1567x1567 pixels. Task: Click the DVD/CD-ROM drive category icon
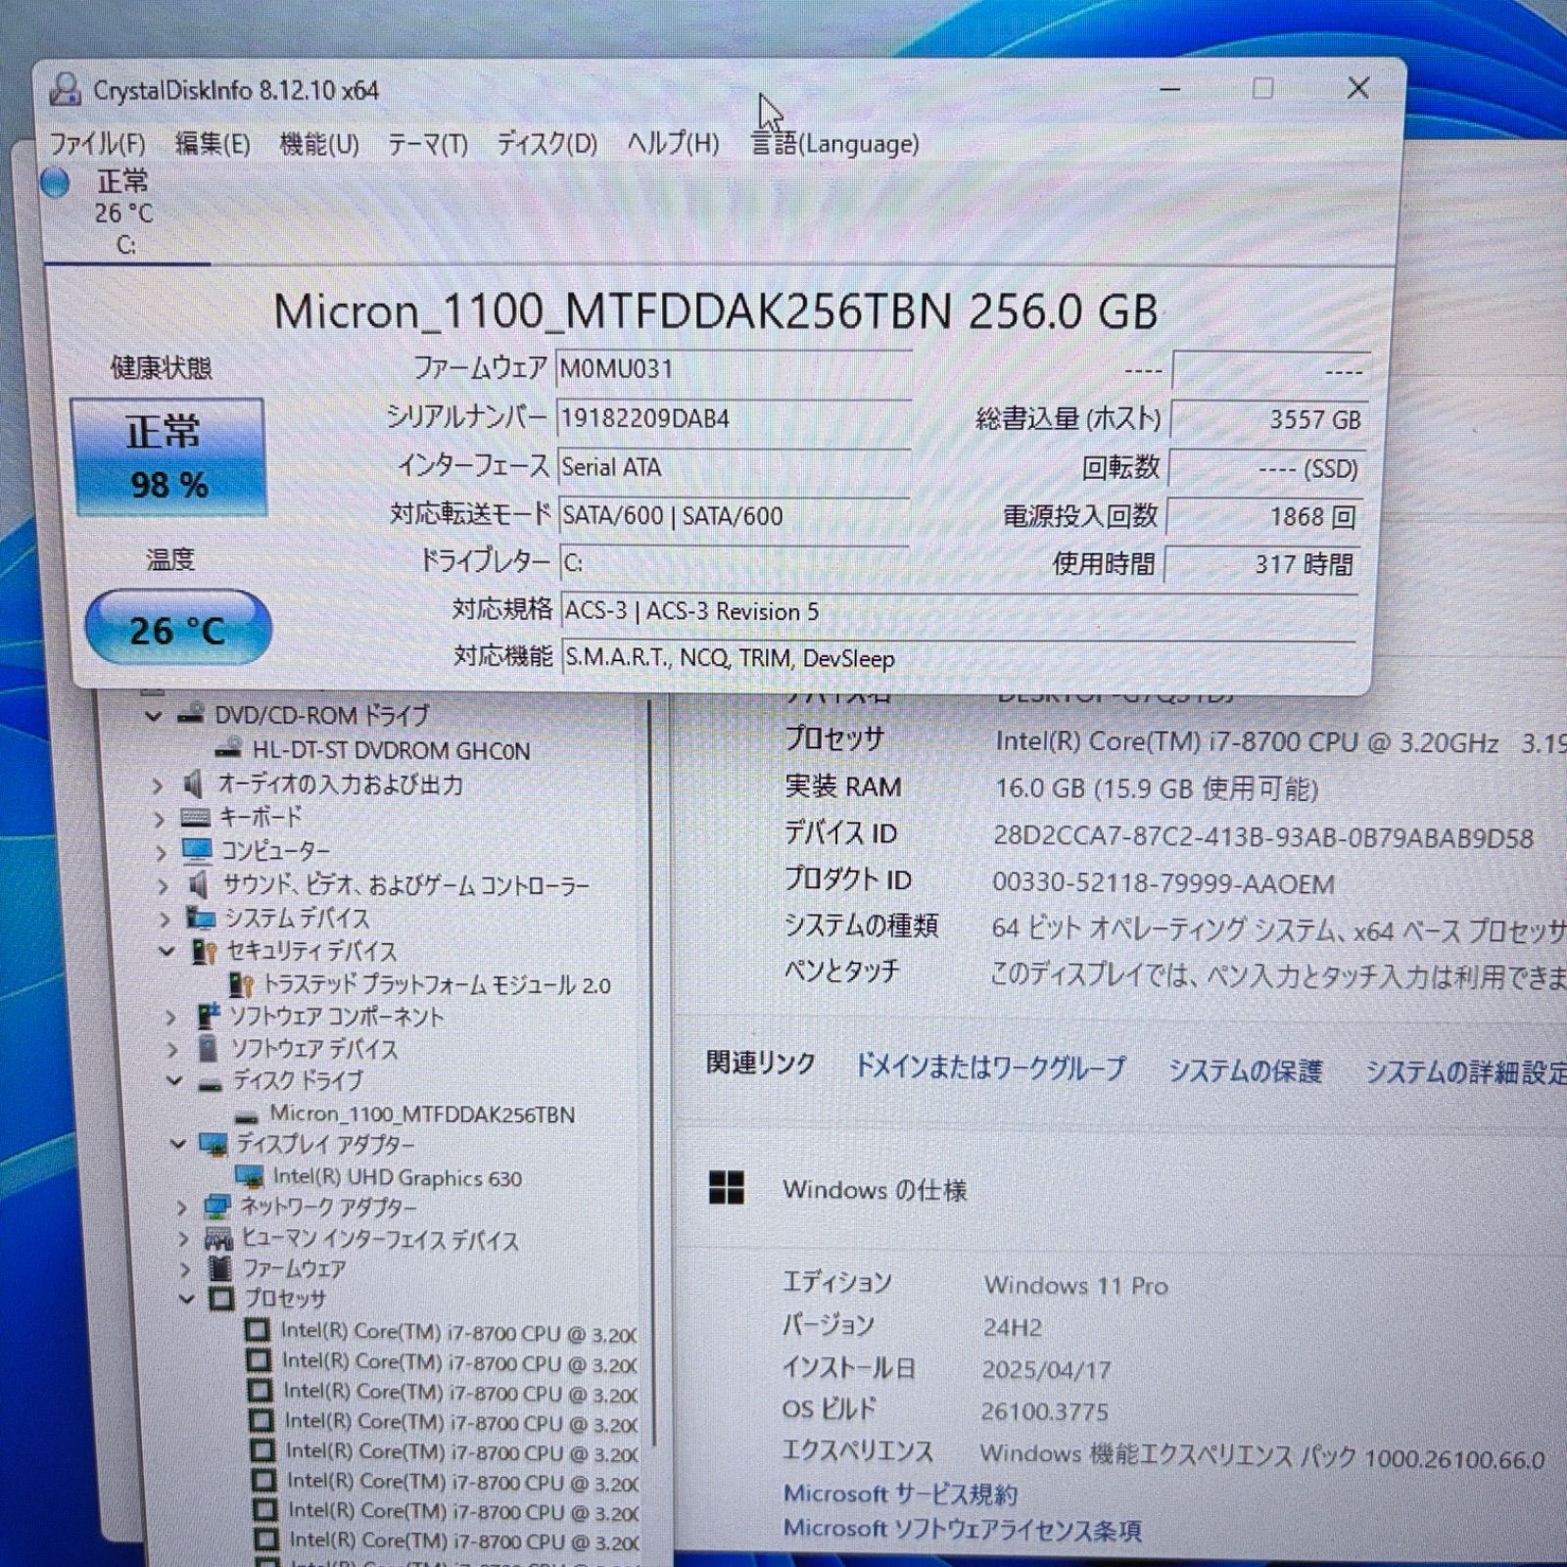(190, 714)
